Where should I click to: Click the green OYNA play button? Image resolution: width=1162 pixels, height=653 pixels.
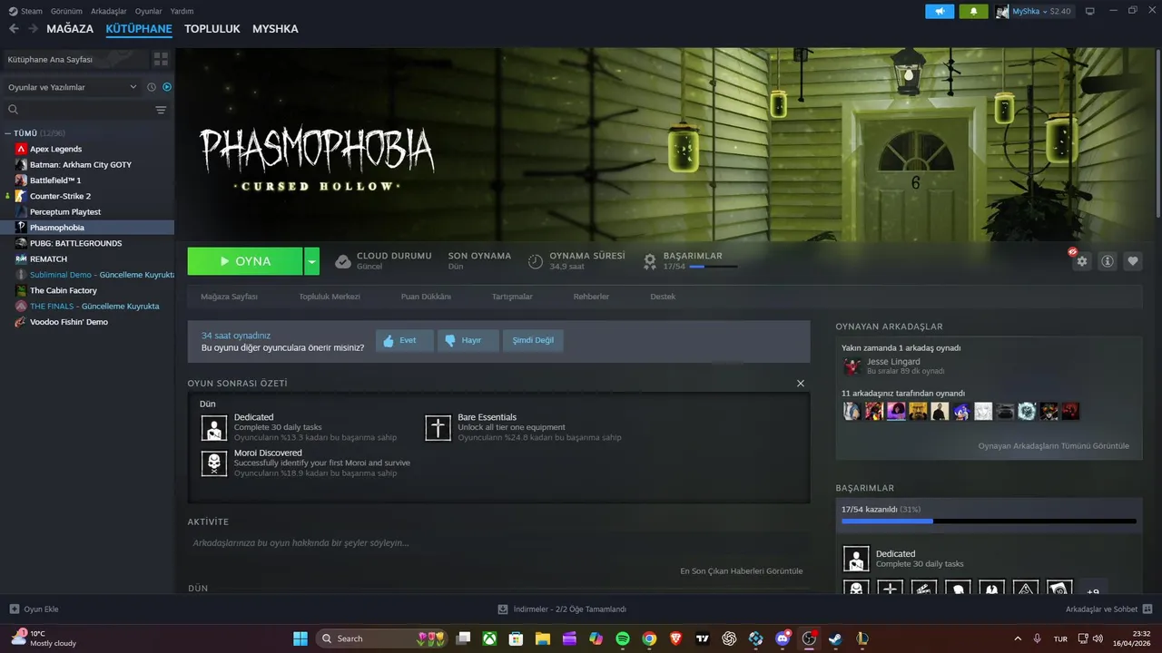tap(245, 261)
